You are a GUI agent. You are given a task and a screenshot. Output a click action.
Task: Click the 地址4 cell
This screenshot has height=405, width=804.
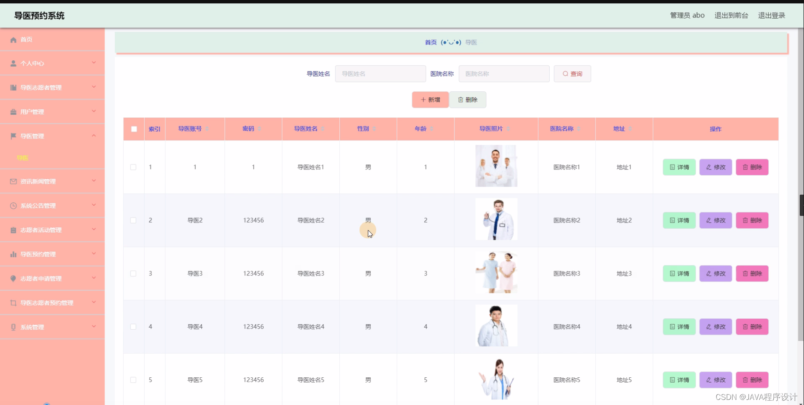624,326
